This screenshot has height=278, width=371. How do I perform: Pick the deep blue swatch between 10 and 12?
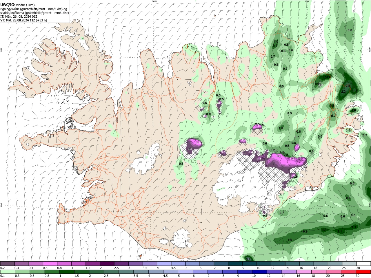click(x=259, y=272)
